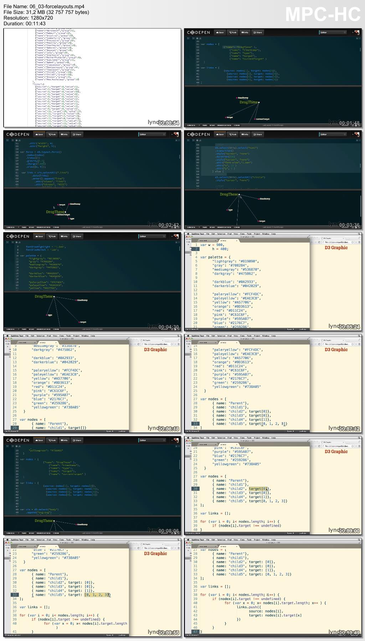Click user avatar in the 00:08:06 frame
This screenshot has height=641, width=365.
(x=176, y=440)
